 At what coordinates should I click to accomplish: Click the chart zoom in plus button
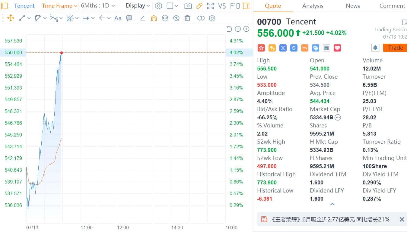tap(246, 29)
